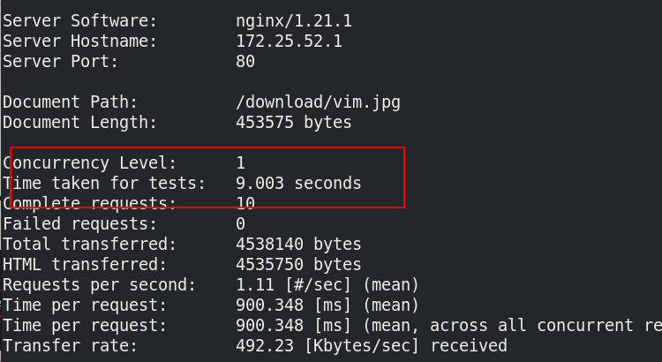
Task: Select the Total transferred 4538140 bytes value
Action: tap(298, 244)
